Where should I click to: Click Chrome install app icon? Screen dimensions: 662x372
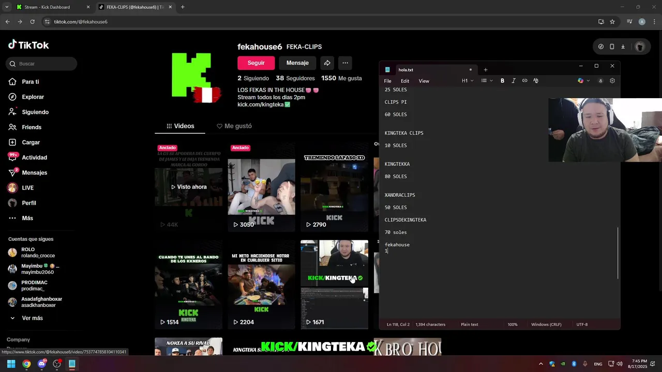tap(601, 22)
